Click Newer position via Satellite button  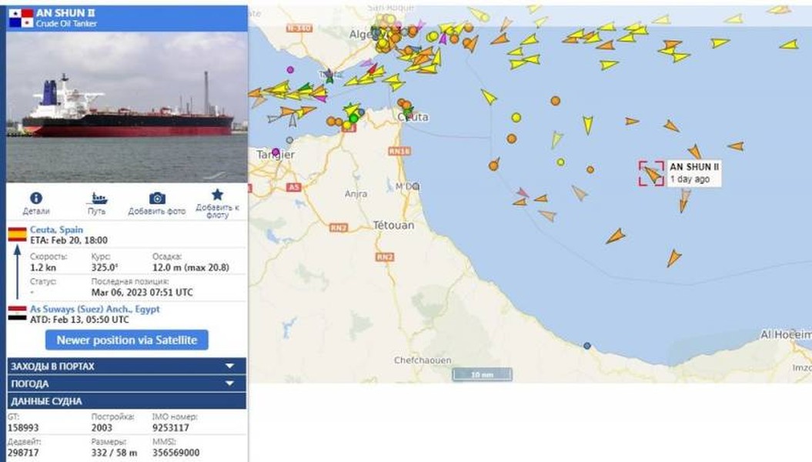(x=127, y=340)
